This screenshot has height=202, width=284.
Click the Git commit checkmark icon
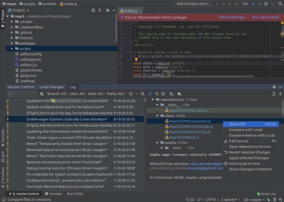(259, 4)
